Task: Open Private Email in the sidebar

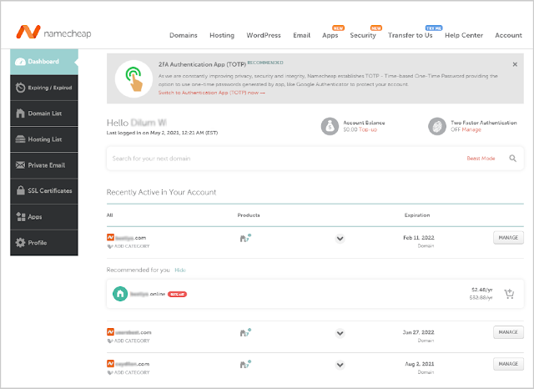Action: tap(44, 165)
